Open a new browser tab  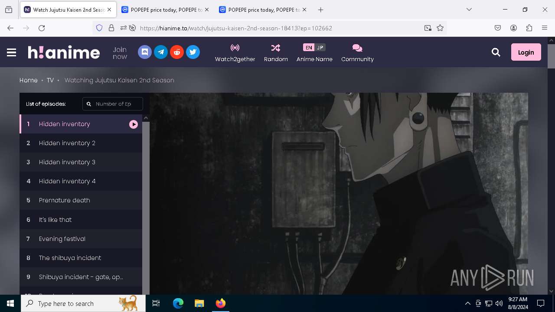click(x=320, y=10)
